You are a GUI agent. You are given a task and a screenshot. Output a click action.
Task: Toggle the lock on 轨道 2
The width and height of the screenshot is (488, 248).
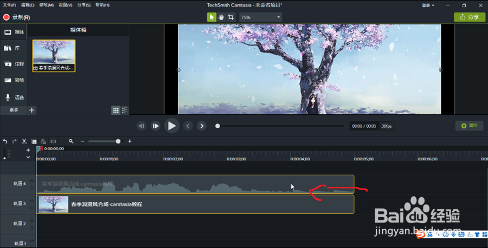(32, 228)
